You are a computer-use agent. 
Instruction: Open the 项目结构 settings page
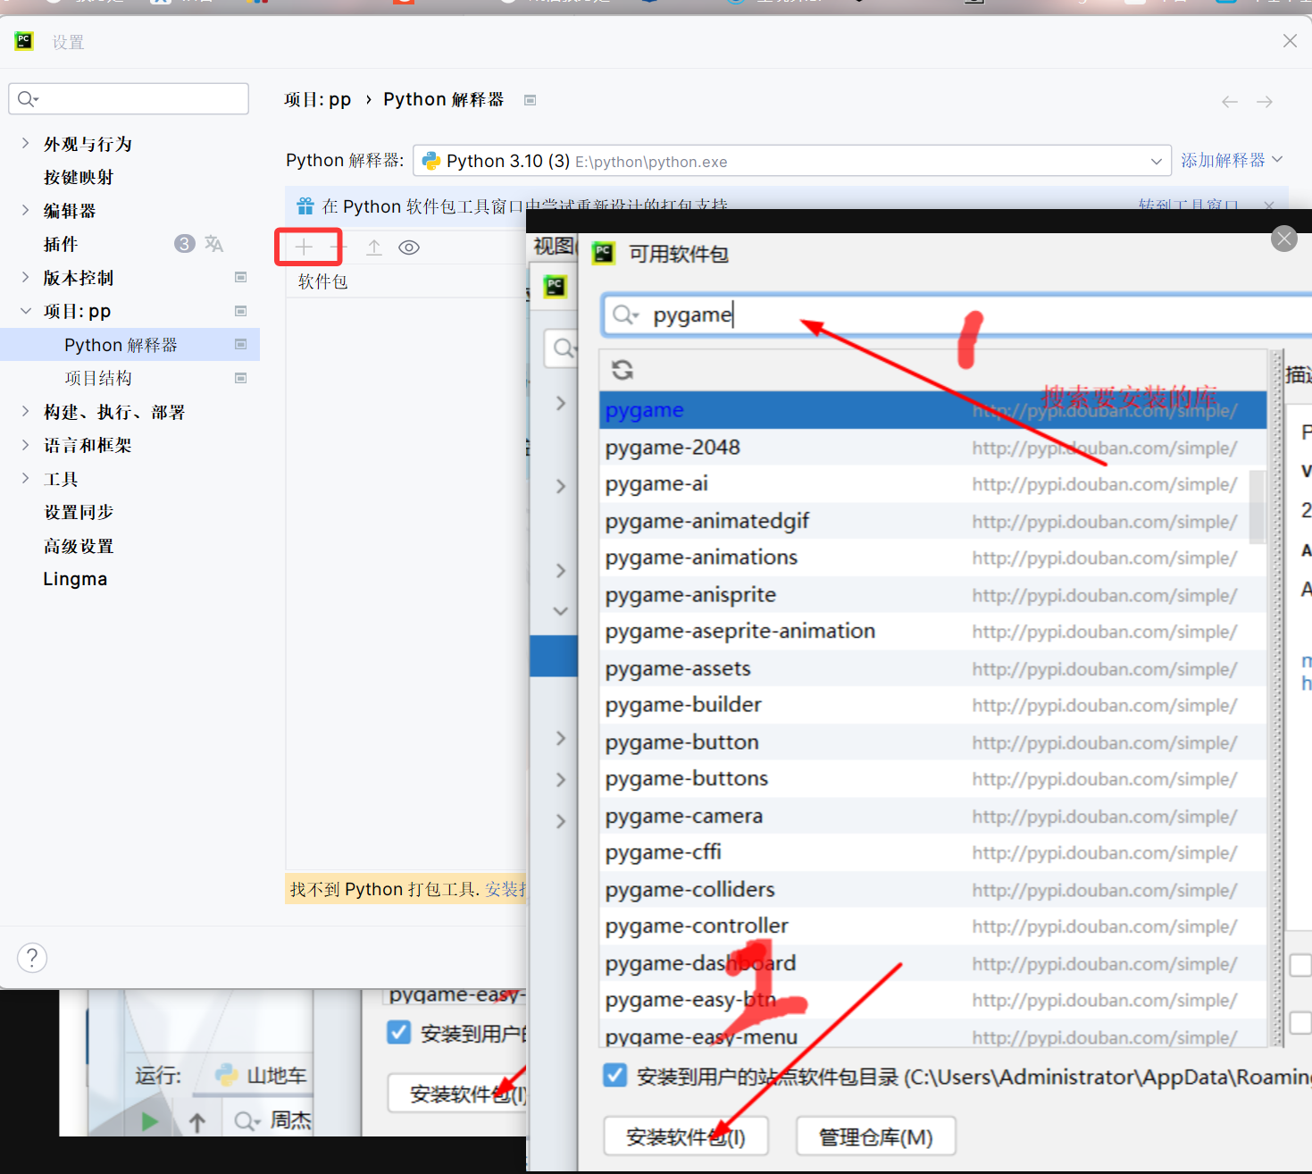[98, 378]
